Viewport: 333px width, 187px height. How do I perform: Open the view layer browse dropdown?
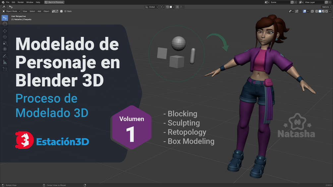click(301, 2)
